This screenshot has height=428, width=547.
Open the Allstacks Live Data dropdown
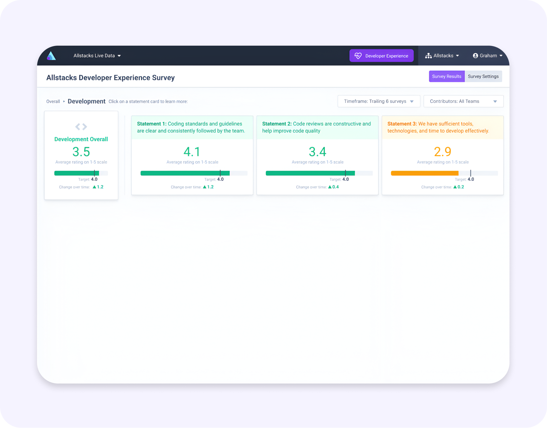[97, 56]
